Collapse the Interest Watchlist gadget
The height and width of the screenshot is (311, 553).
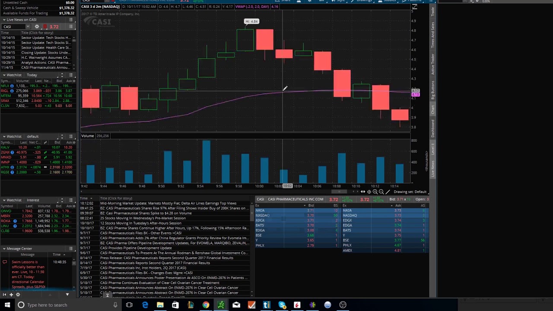(4, 200)
